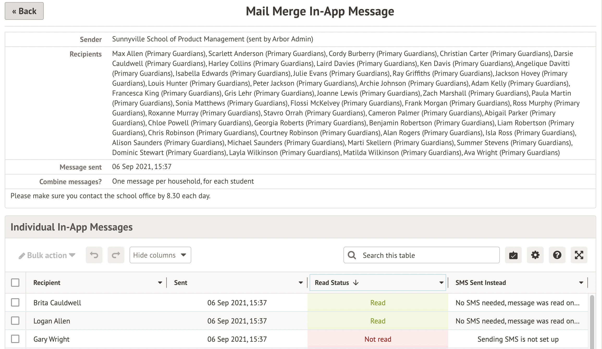Click into Search this table field

pos(427,255)
